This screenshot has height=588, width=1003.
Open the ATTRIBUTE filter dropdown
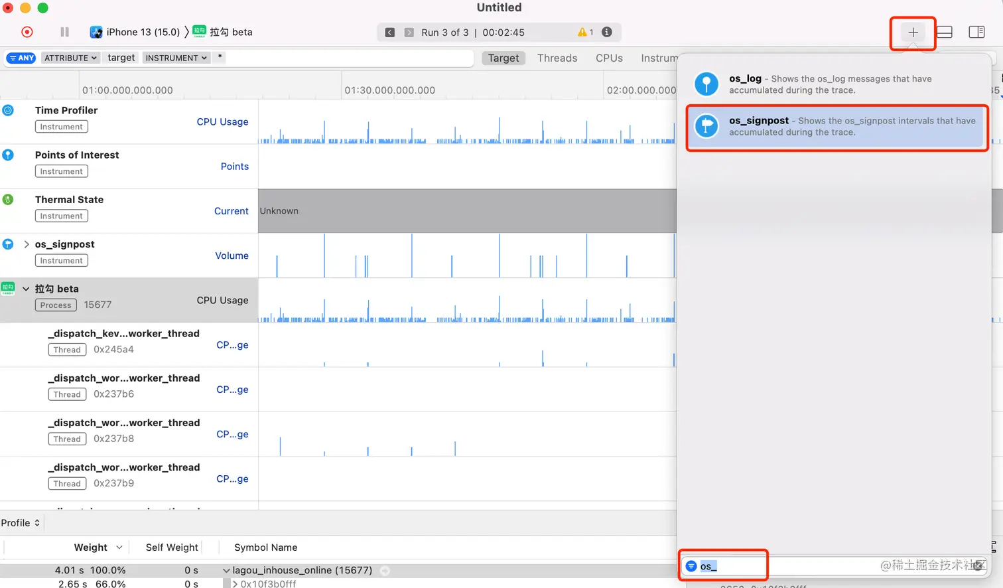pos(71,58)
